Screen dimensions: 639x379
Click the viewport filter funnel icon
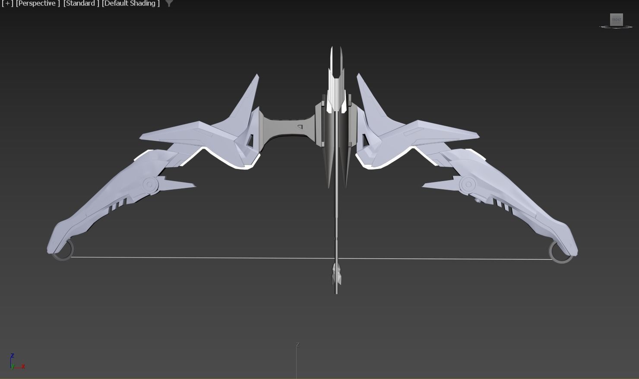(x=169, y=3)
